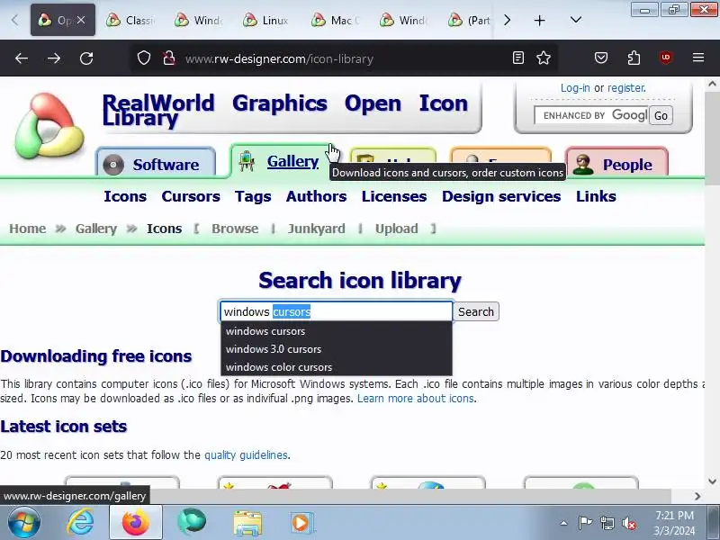Screen dimensions: 720x540
Task: Click the Firefox taskbar icon
Action: [x=136, y=522]
